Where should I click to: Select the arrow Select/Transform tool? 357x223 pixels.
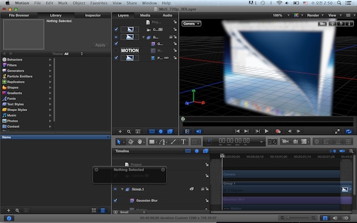pyautogui.click(x=118, y=142)
